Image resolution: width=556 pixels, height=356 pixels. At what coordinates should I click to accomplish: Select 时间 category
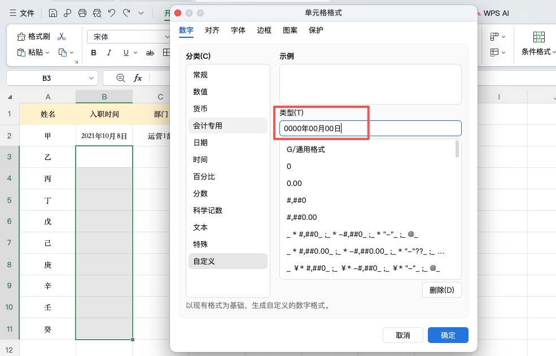click(x=228, y=160)
